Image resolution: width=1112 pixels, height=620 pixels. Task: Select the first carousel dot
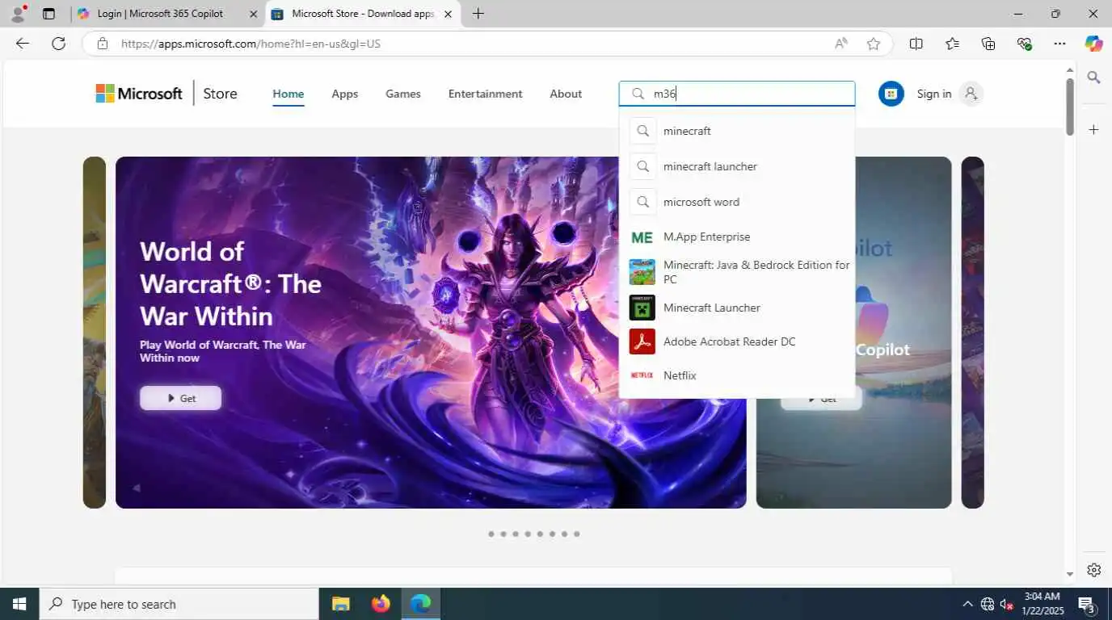pyautogui.click(x=491, y=534)
